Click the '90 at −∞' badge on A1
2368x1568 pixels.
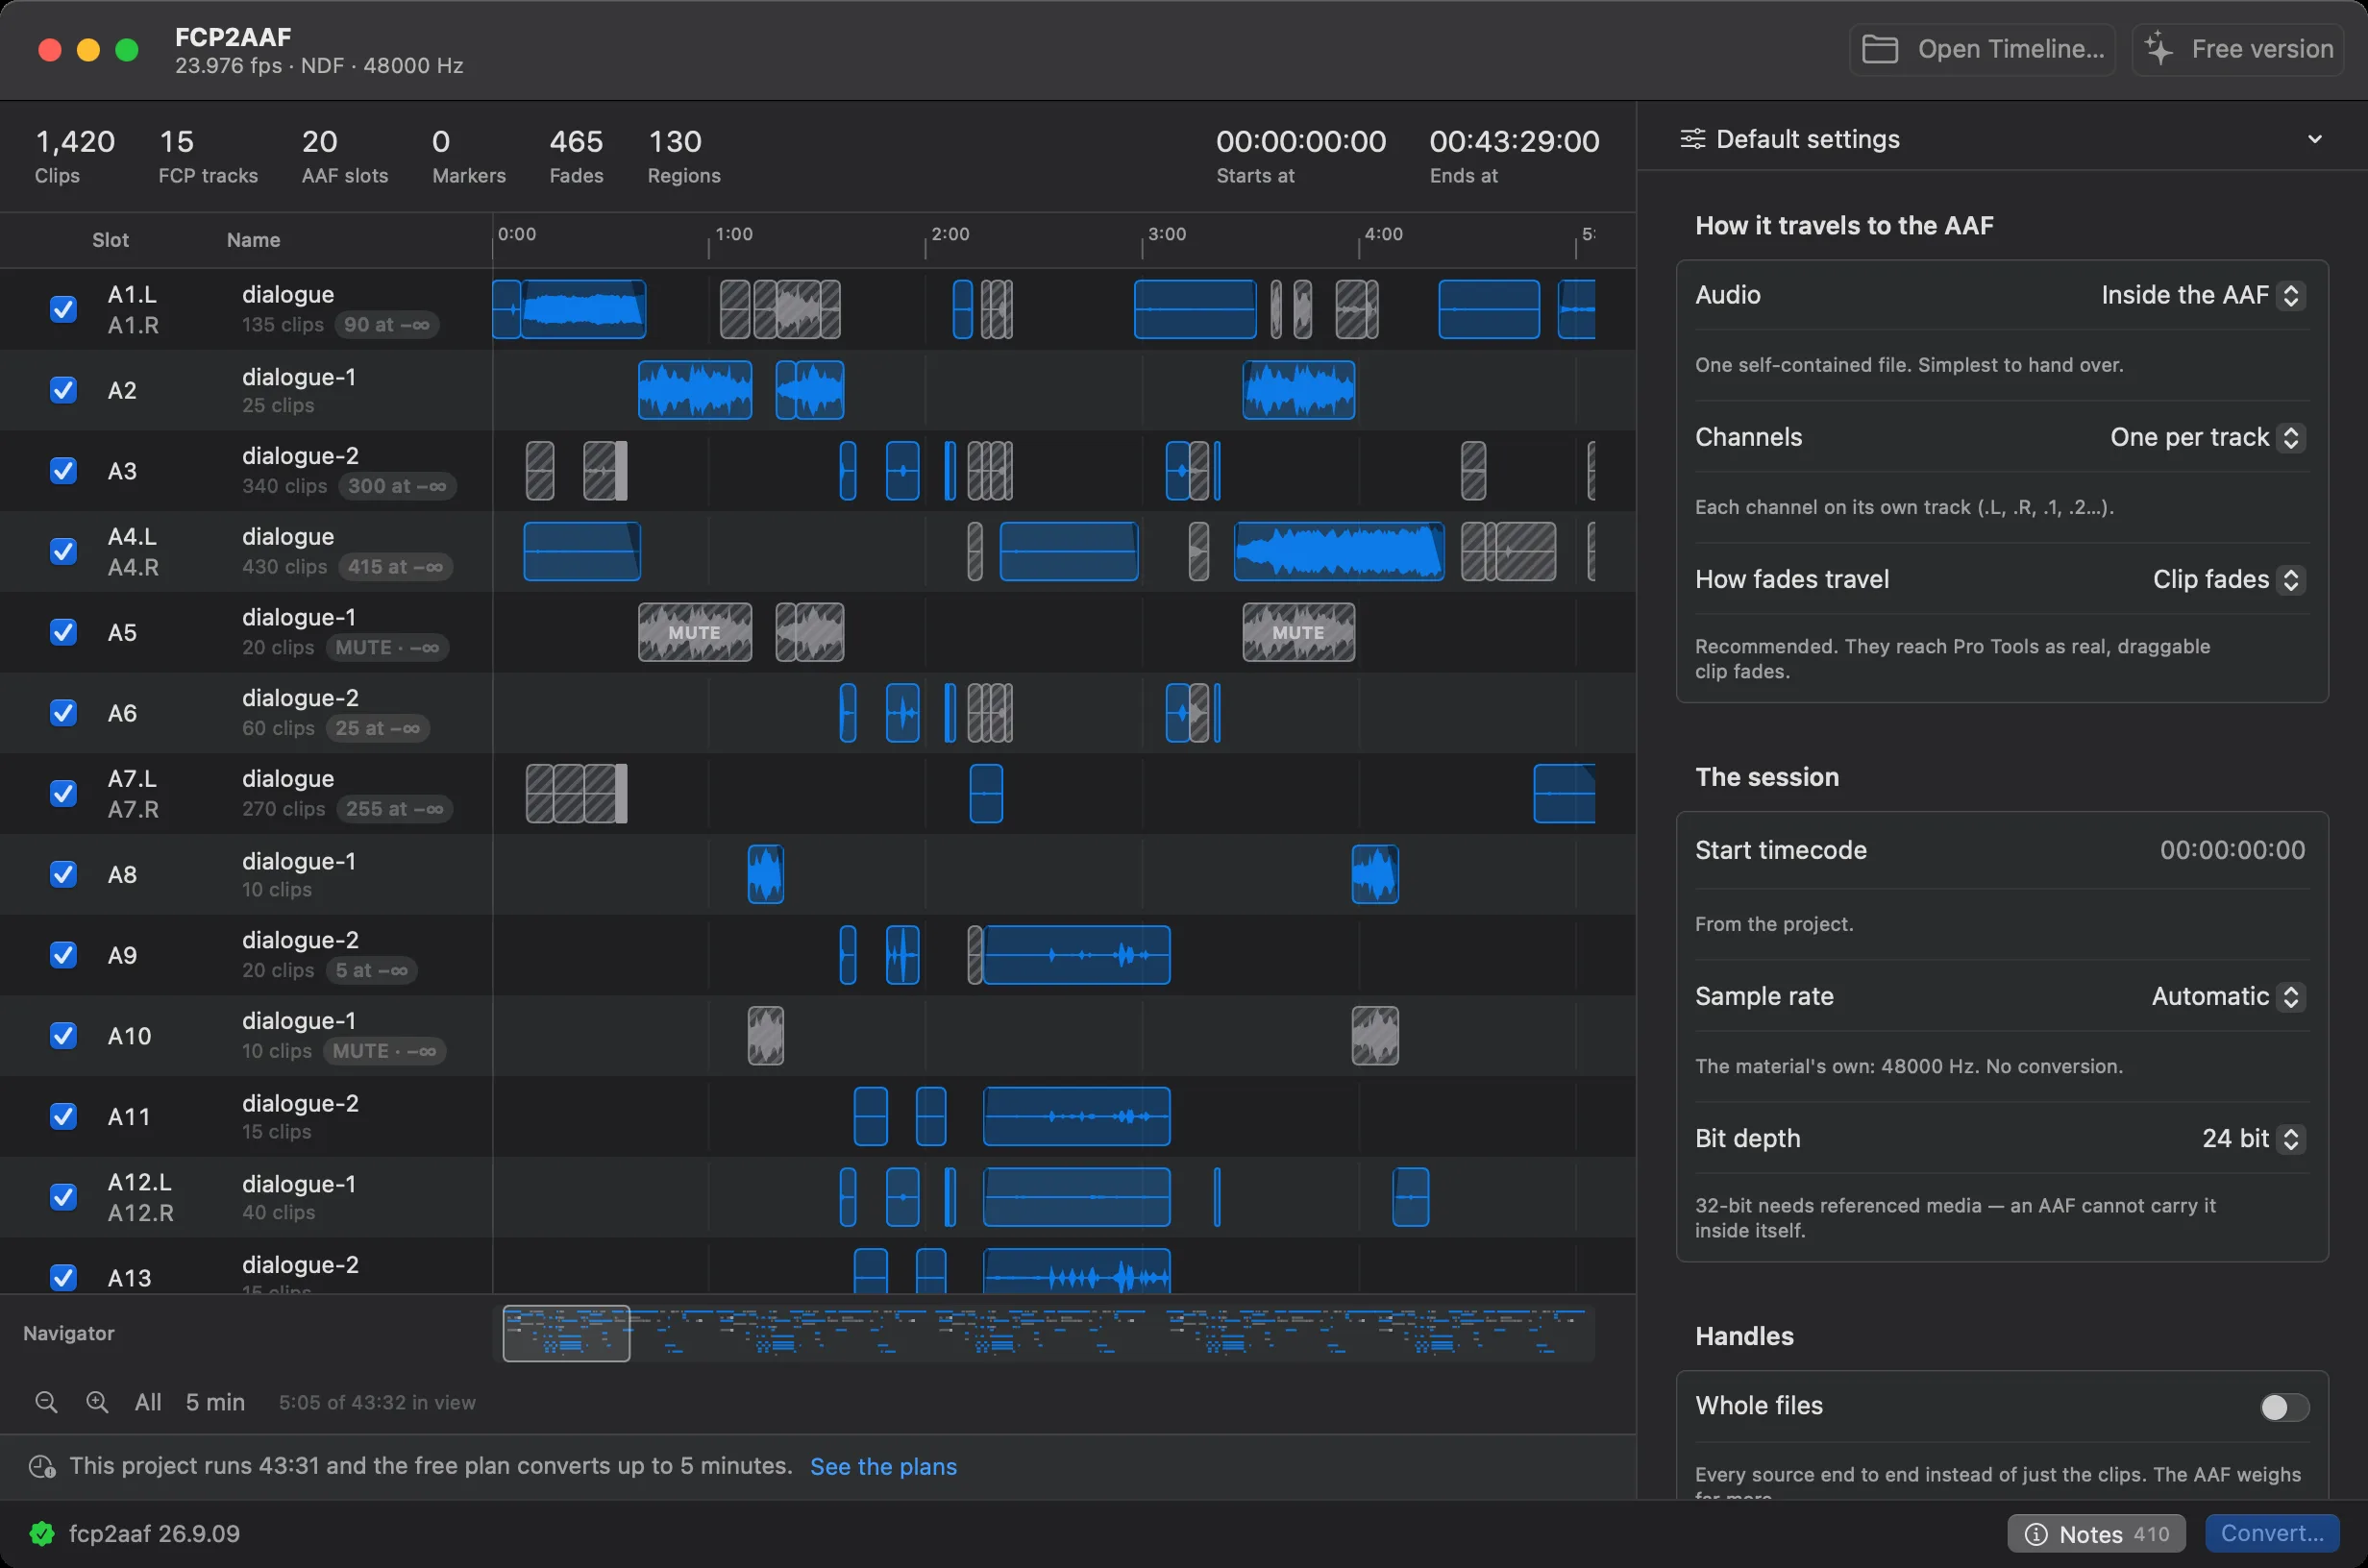tap(387, 325)
